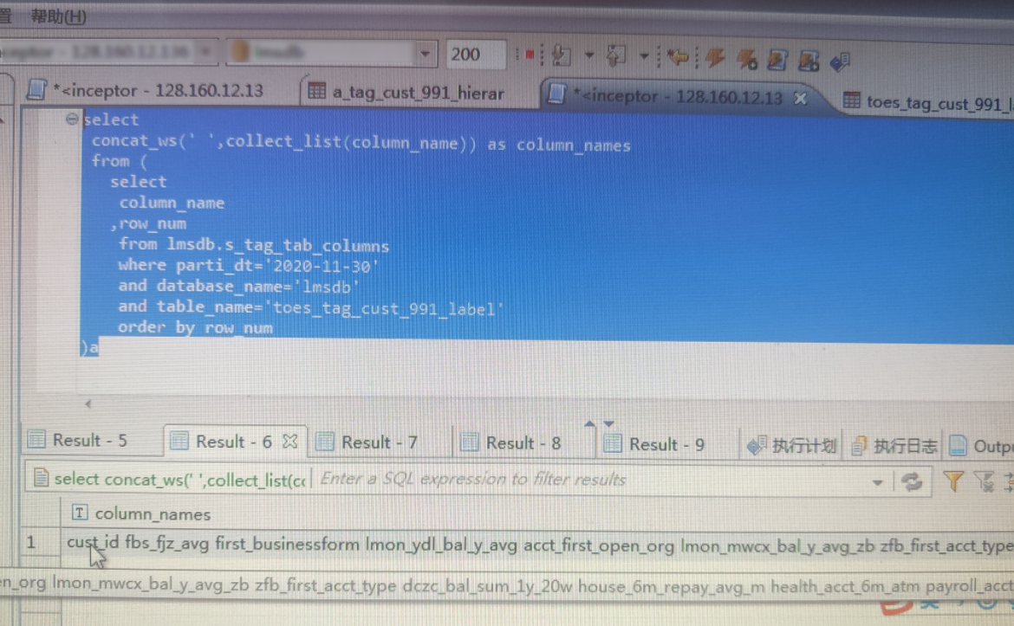Click the column_names column header
Screen dimensions: 1014x626
click(153, 513)
